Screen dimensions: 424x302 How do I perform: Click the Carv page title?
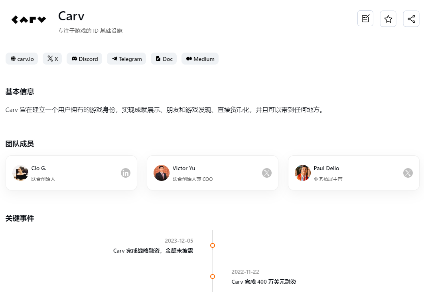click(71, 16)
